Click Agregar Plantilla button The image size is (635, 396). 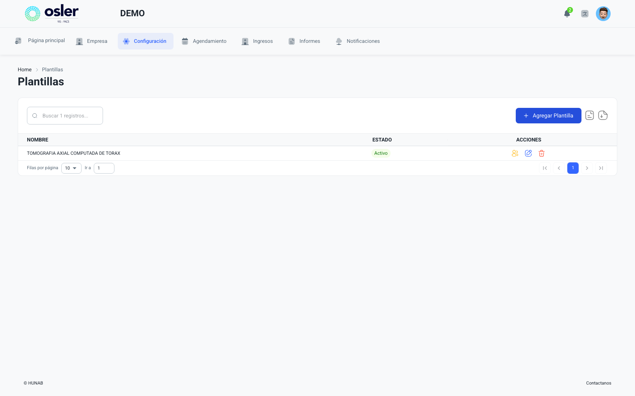[x=549, y=116]
